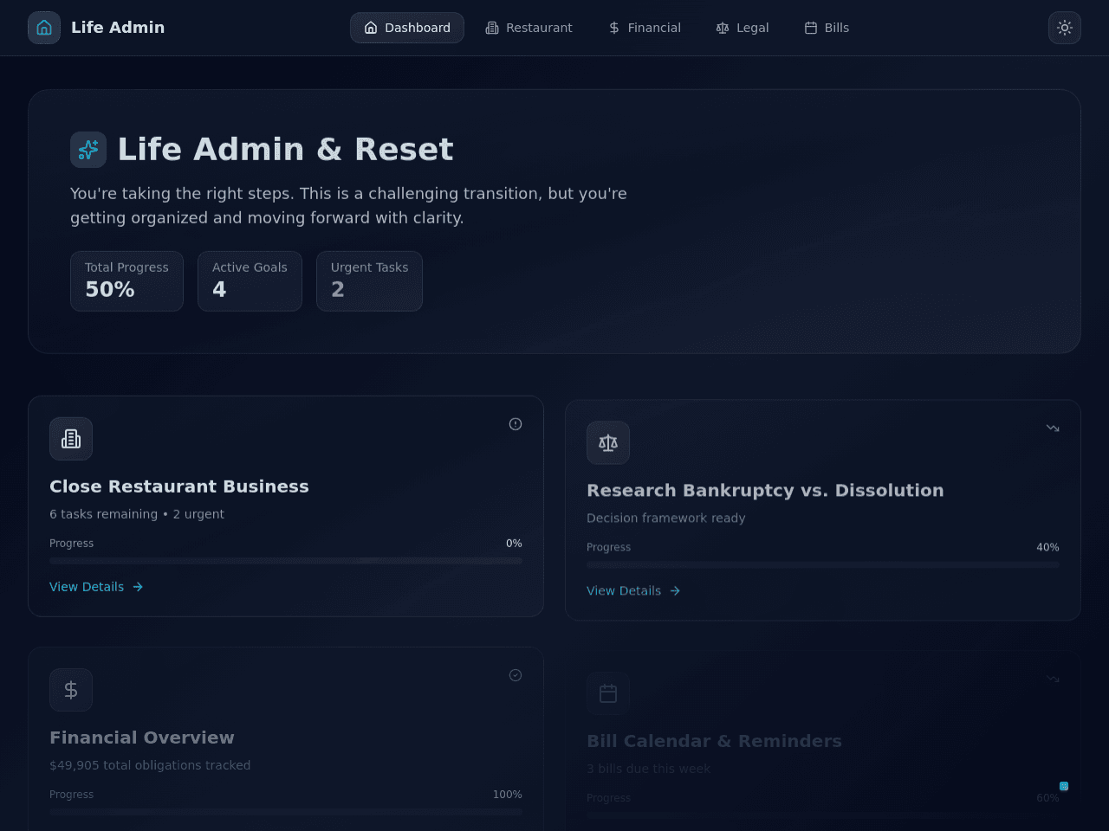1109x831 pixels.
Task: Click the Financial Overview progress bar
Action: point(286,812)
